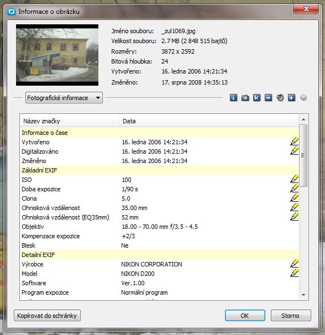The image size is (325, 335).
Task: Click the scroll up arrow of list
Action: click(303, 119)
